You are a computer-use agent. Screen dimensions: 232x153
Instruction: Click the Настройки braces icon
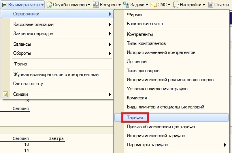click(176, 5)
